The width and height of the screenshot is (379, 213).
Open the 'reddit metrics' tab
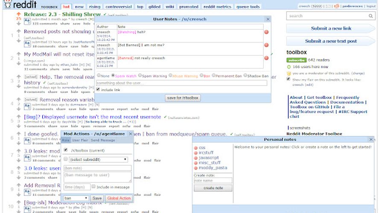(x=217, y=7)
